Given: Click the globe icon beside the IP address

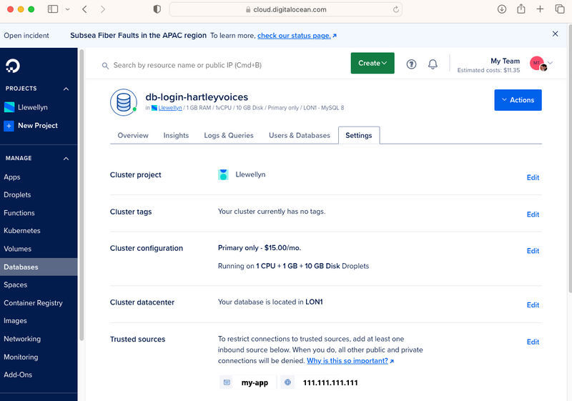Looking at the screenshot, I should pyautogui.click(x=288, y=382).
